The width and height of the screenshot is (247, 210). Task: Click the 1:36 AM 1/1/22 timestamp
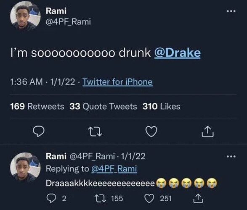pyautogui.click(x=42, y=82)
